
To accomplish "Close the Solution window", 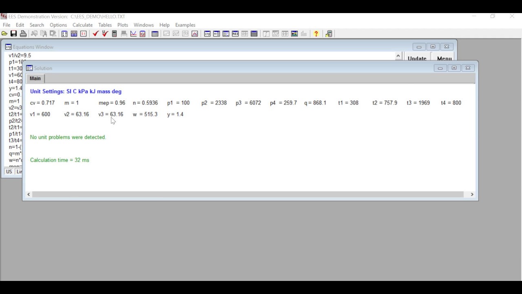I will [x=468, y=68].
